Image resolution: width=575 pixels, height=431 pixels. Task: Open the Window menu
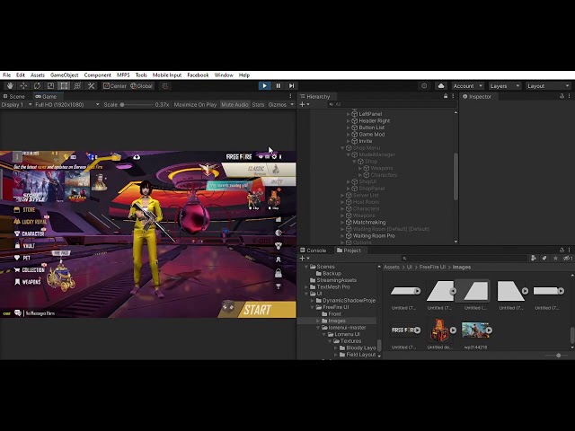point(224,75)
